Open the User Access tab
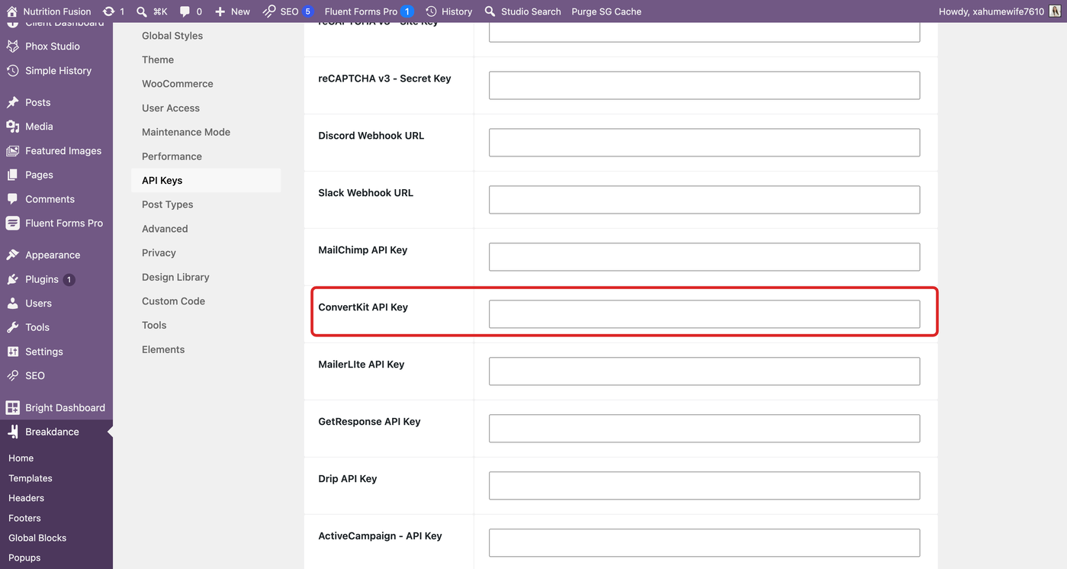Screen dimensions: 1067x569 tap(171, 108)
